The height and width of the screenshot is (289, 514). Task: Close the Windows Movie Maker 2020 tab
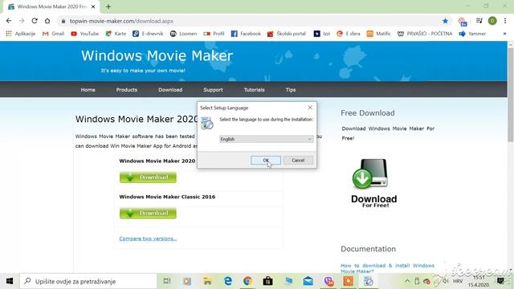pos(93,6)
